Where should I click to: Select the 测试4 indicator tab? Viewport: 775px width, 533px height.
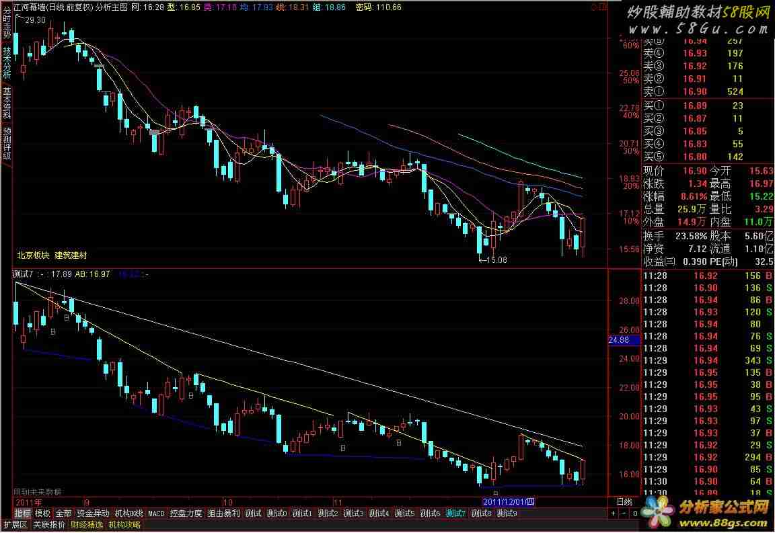[x=379, y=514]
